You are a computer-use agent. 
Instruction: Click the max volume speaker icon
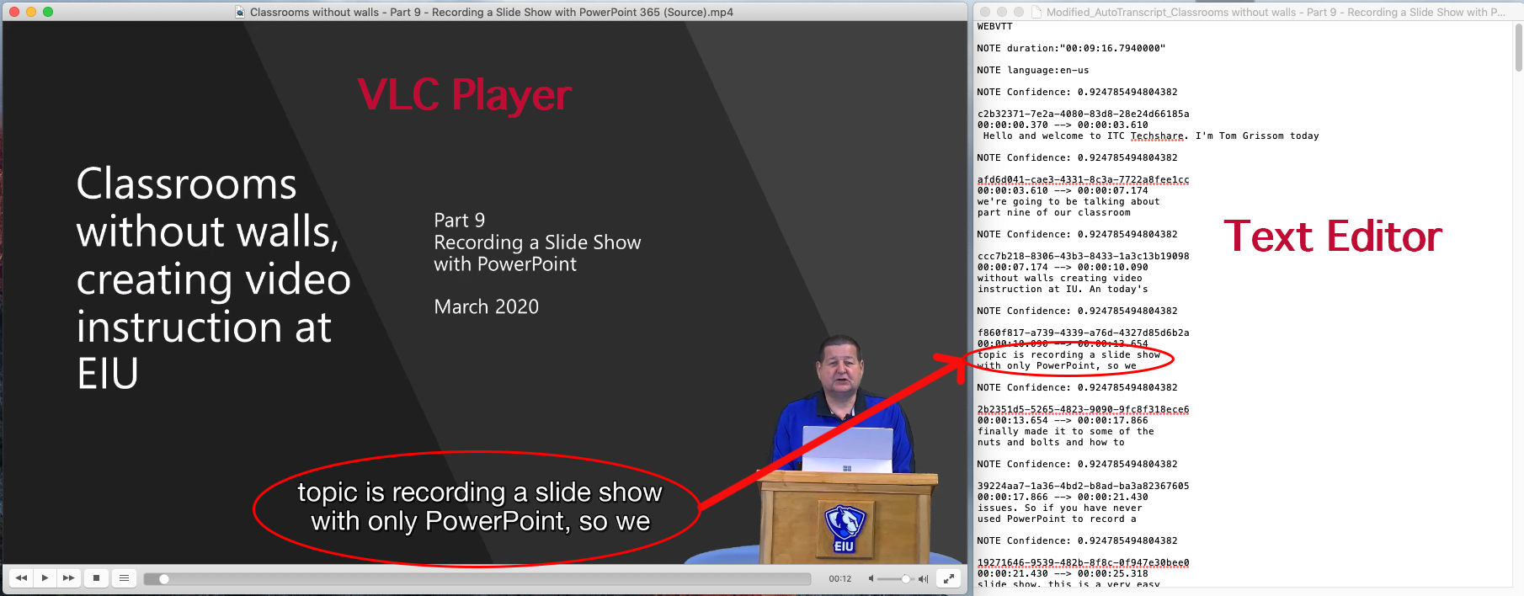click(923, 579)
